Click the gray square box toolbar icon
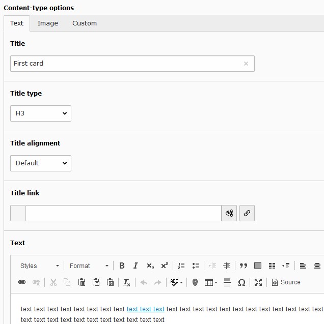The height and width of the screenshot is (324, 324). coord(258,266)
